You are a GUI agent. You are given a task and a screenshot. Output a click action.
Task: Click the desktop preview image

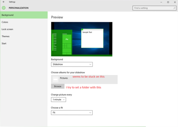pos(82,39)
